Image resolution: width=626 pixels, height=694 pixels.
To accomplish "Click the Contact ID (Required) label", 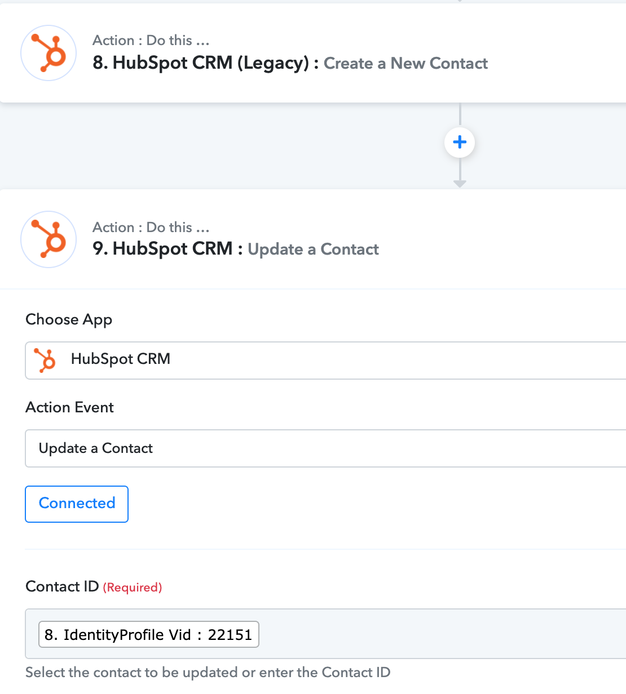I will (94, 586).
